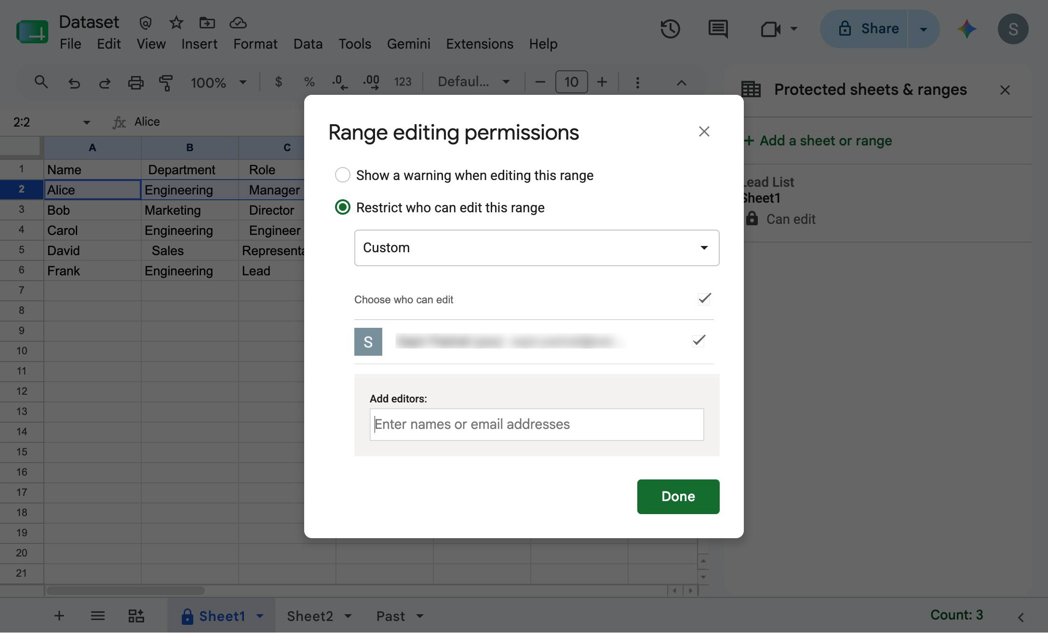Open the File menu
Image resolution: width=1048 pixels, height=633 pixels.
pos(70,44)
